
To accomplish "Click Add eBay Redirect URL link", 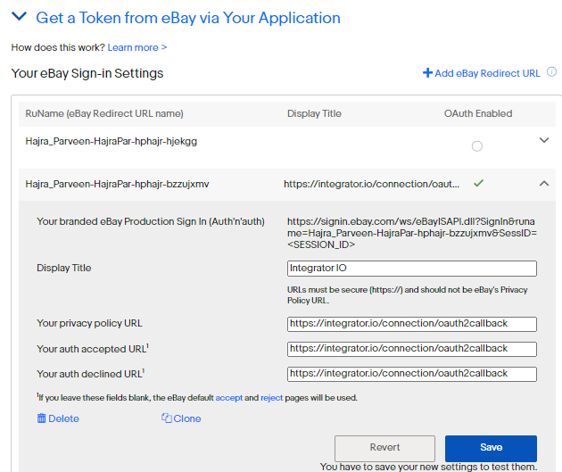I will pyautogui.click(x=487, y=73).
